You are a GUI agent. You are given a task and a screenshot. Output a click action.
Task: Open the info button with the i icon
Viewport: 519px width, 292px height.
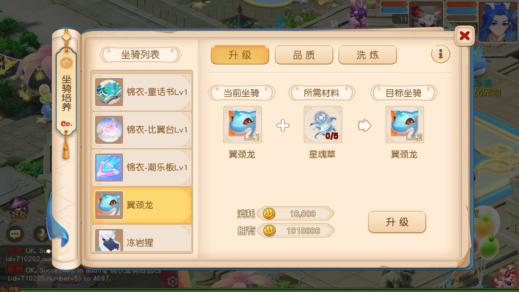click(x=441, y=54)
